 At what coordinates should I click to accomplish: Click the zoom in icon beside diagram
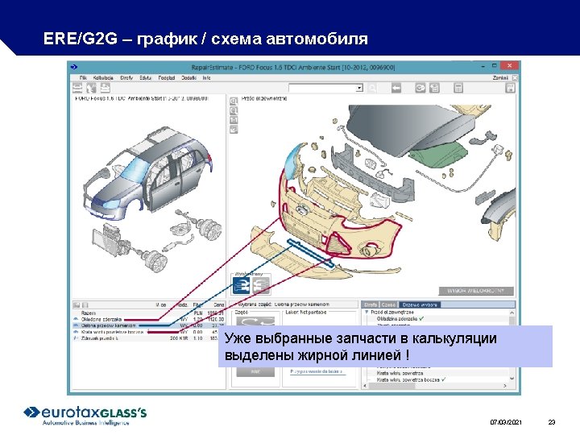coord(234,101)
